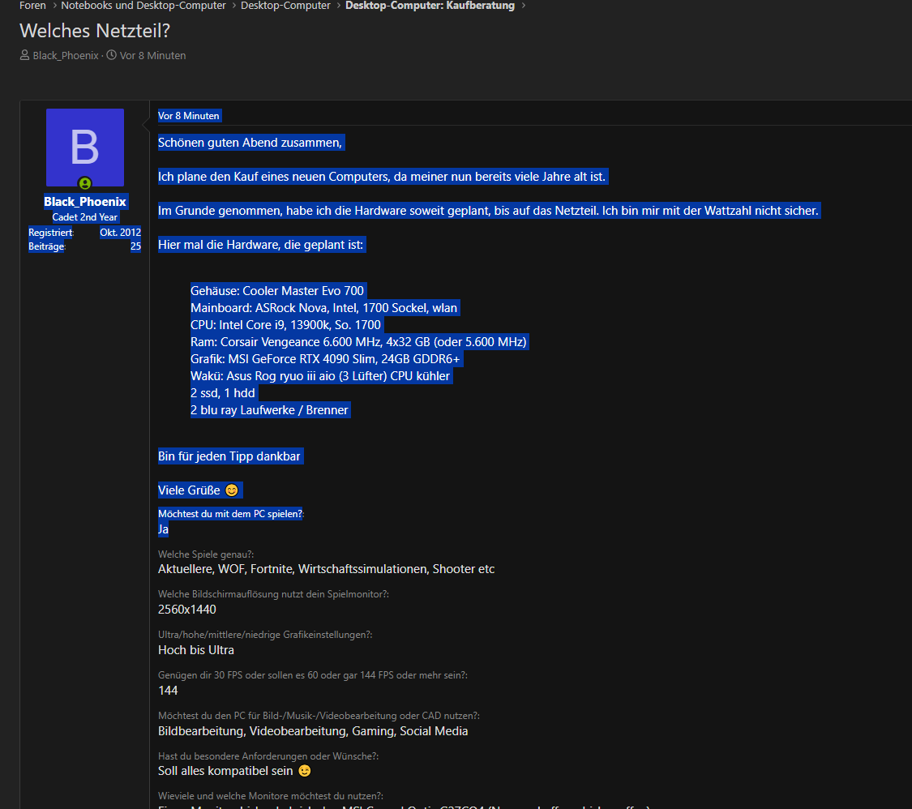
Task: Click CPU: Intel Core i9 13900k line
Action: click(x=285, y=324)
